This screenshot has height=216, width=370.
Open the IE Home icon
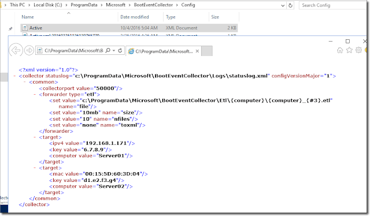tap(340, 50)
